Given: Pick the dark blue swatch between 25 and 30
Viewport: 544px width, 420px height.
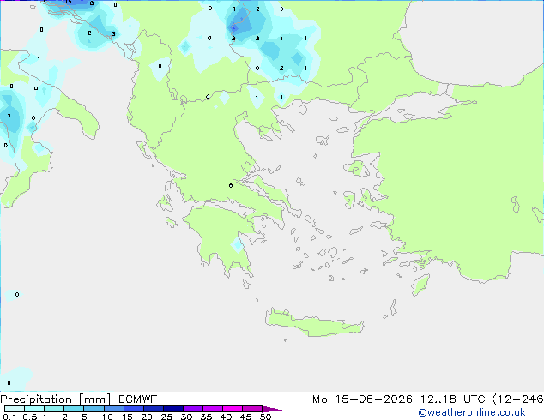Looking at the screenshot, I should coord(172,409).
